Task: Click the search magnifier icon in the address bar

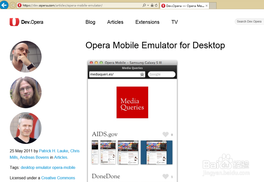Action: pos(144,5)
